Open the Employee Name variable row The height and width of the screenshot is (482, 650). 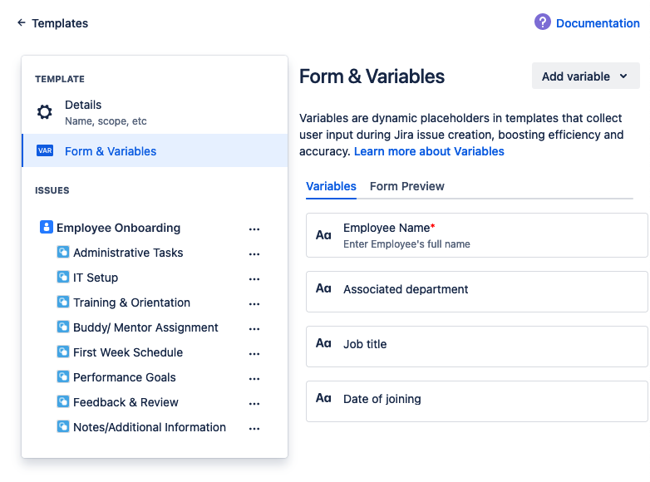(x=476, y=235)
